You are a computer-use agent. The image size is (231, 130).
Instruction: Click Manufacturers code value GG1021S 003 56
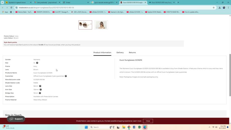click(39, 79)
